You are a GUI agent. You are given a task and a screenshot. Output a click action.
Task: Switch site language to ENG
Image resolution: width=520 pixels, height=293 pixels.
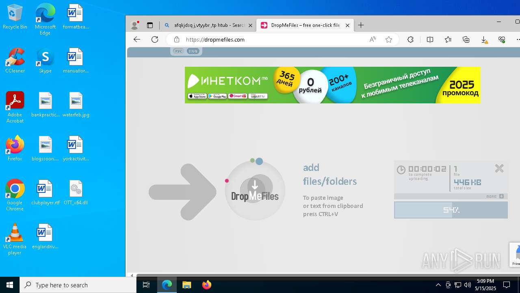pos(193,51)
